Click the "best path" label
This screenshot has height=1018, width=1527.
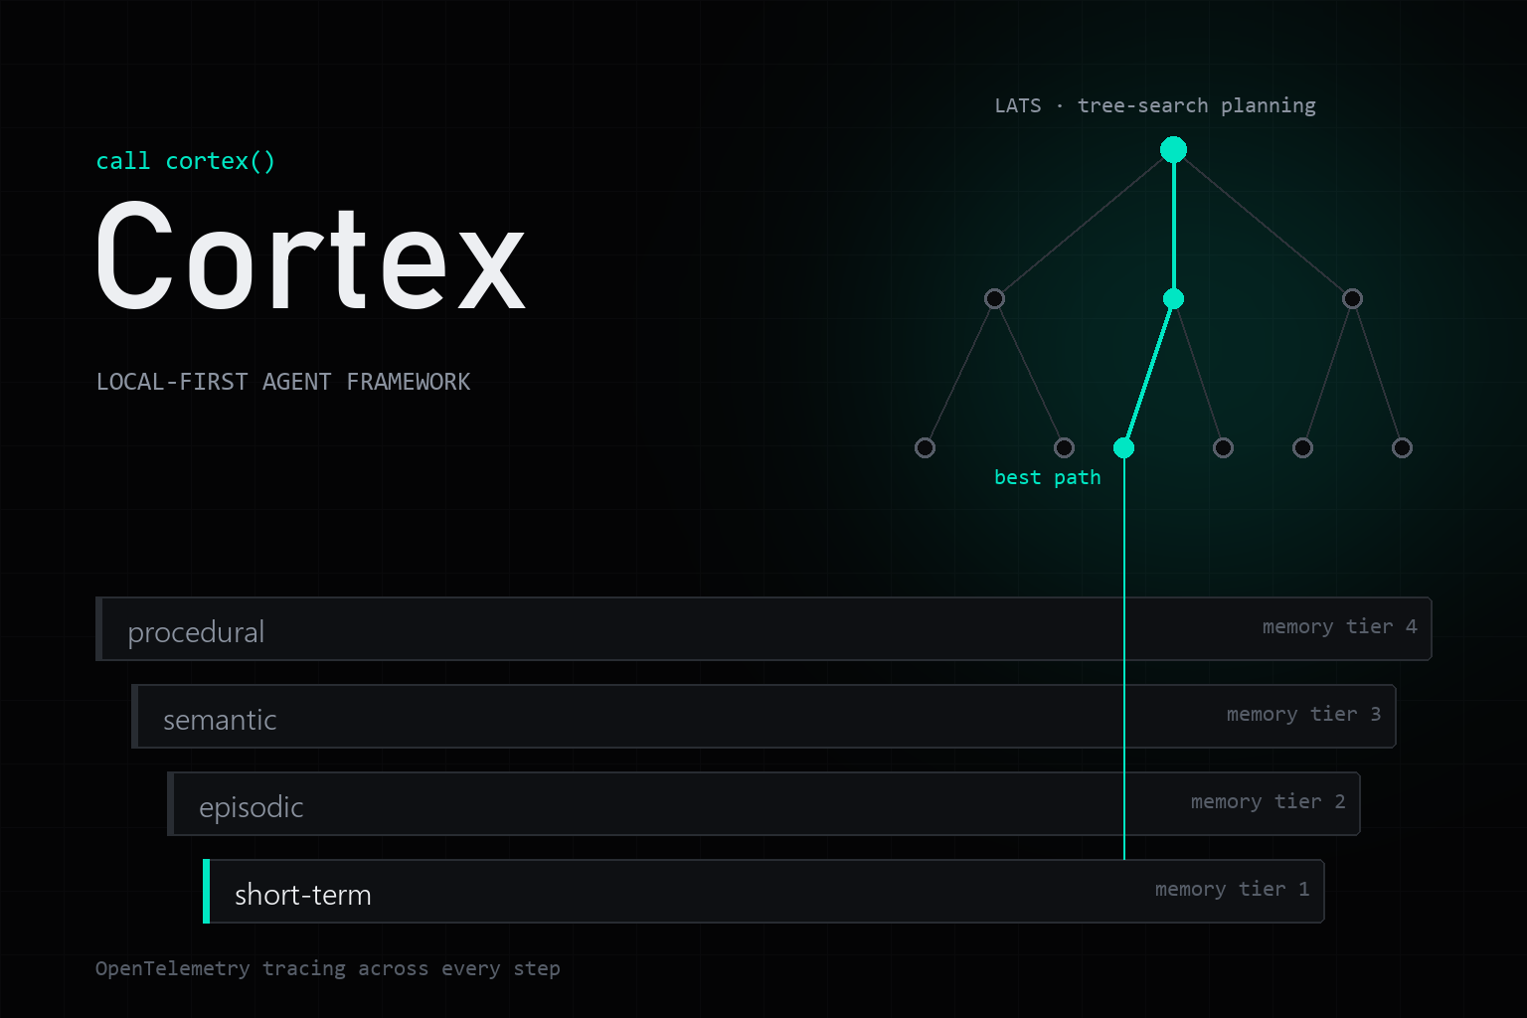tap(1048, 477)
